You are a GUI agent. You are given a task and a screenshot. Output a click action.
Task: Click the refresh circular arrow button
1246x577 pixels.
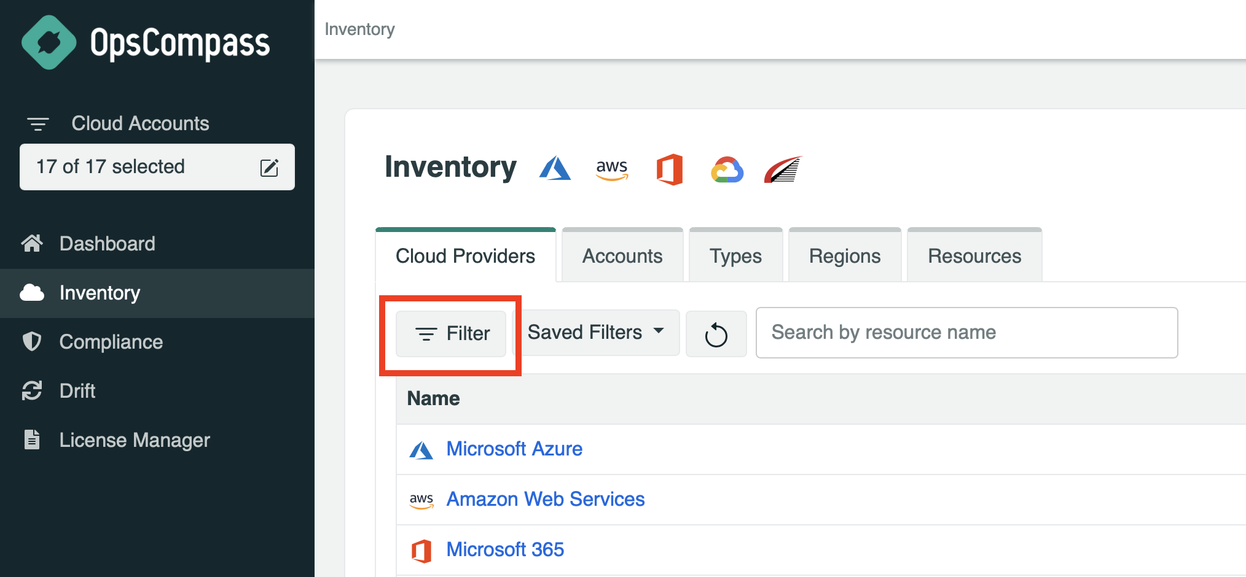[716, 334]
